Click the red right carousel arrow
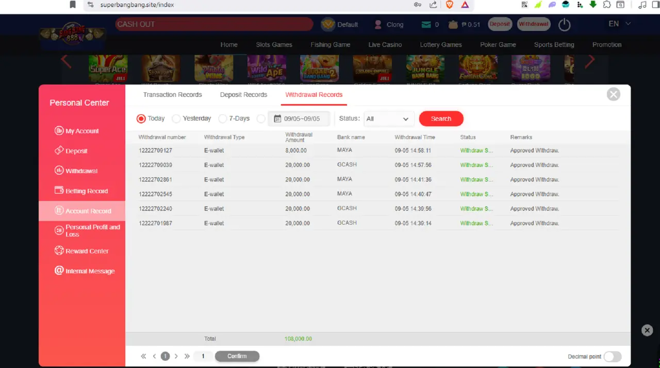This screenshot has height=368, width=660. (x=590, y=61)
